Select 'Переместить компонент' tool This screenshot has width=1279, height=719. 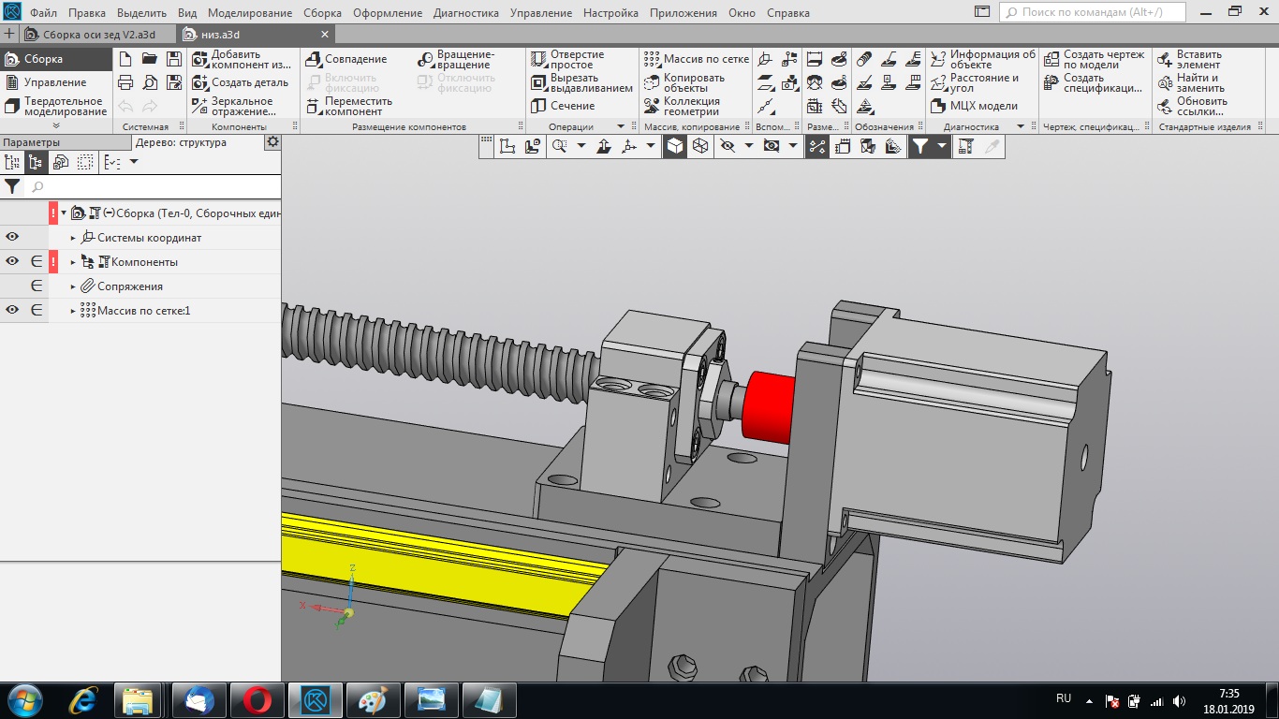tap(349, 107)
